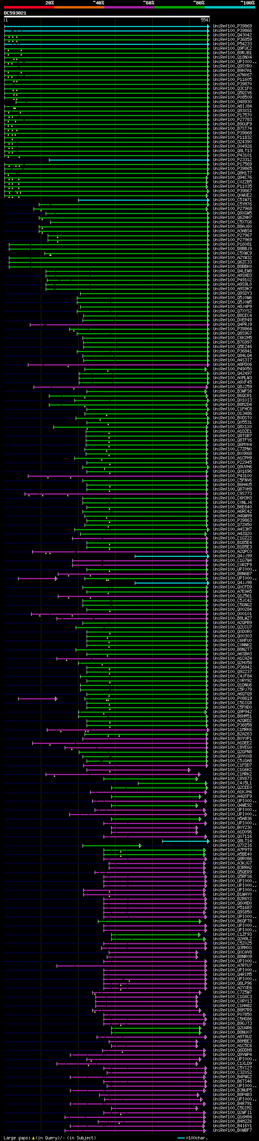Viewport: 259px width, 1141px height.
Task: Select the UniRef100_C1MRK6 label
Action: click(232, 729)
